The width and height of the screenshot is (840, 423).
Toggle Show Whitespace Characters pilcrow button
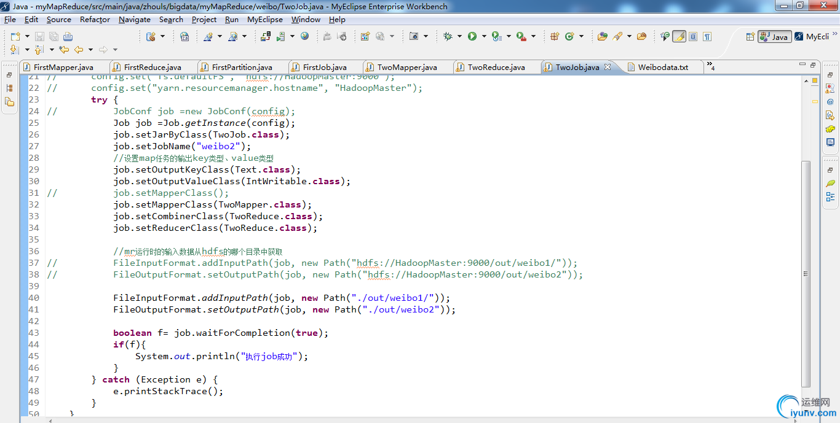[x=707, y=36]
